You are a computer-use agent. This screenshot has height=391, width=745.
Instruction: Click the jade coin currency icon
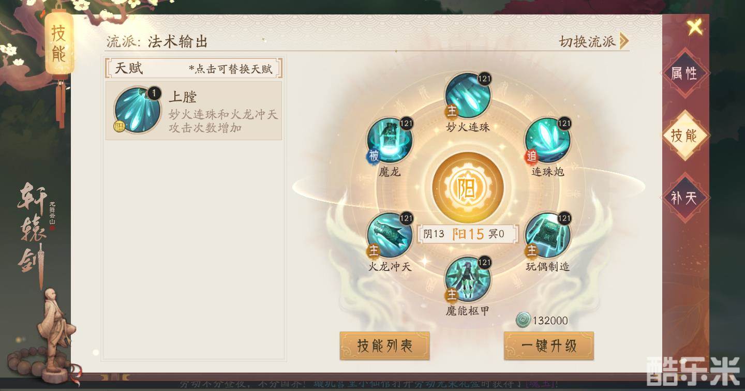(x=524, y=320)
